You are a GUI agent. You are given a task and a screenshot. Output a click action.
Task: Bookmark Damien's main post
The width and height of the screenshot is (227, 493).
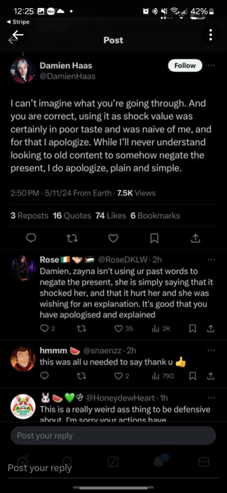(x=154, y=238)
